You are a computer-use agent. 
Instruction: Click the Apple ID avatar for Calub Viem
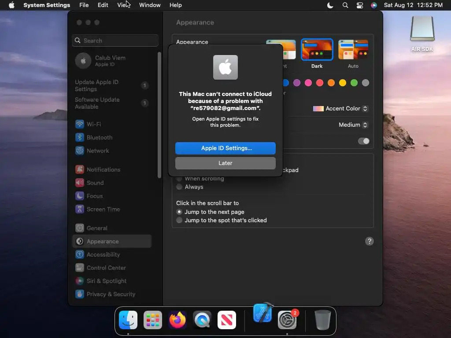(83, 61)
